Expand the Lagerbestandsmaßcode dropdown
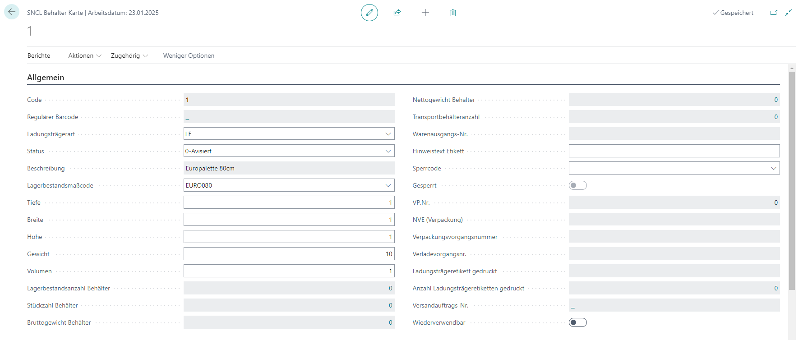 tap(388, 185)
